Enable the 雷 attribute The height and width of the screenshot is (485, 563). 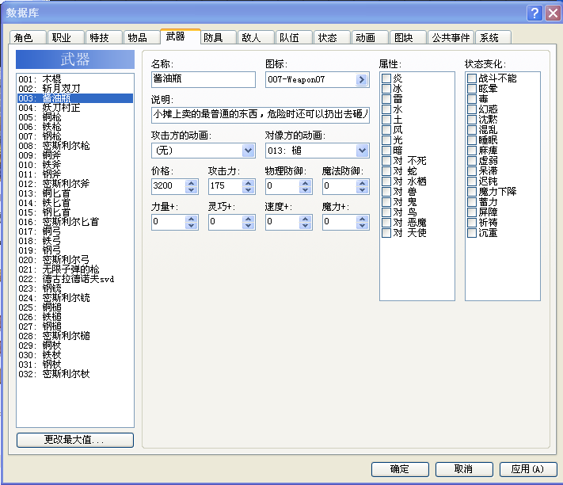point(386,99)
